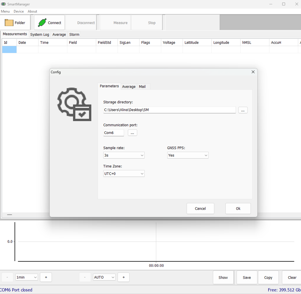Click plus button beside 1min selector
This screenshot has width=301, height=294.
46,277
